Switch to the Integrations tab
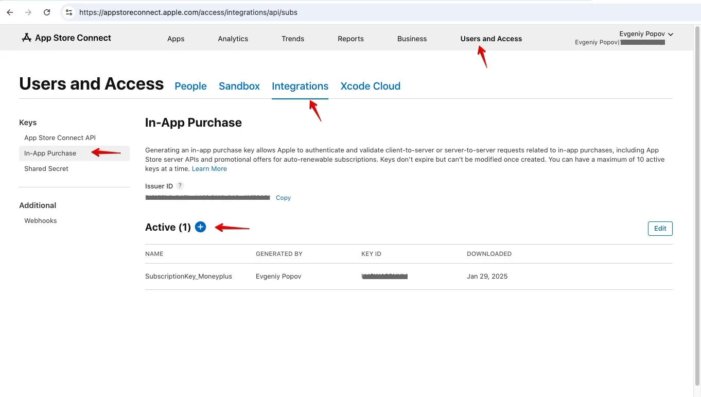701x397 pixels. click(x=300, y=86)
